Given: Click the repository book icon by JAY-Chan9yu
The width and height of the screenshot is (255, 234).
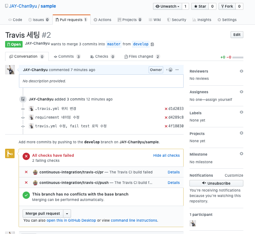Looking at the screenshot, I should tap(7, 6).
